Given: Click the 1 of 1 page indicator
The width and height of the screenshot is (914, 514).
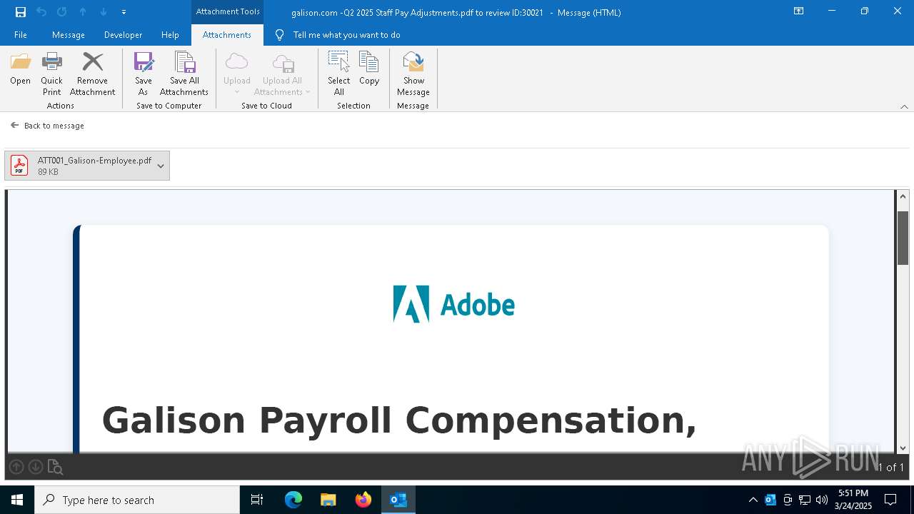Looking at the screenshot, I should pyautogui.click(x=890, y=468).
